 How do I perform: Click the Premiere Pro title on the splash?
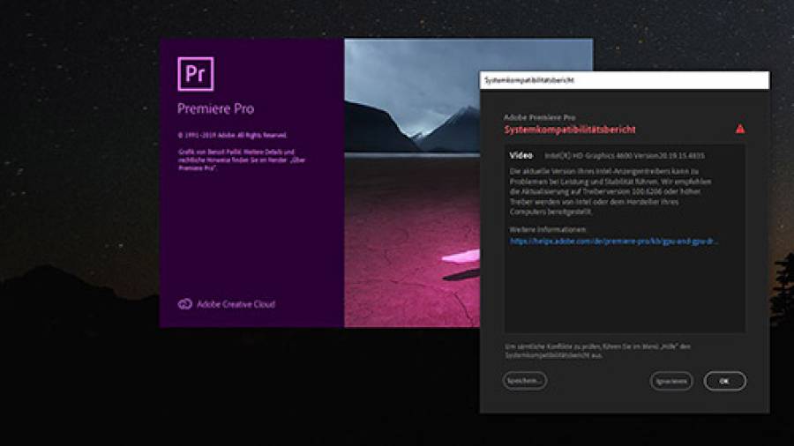click(215, 109)
